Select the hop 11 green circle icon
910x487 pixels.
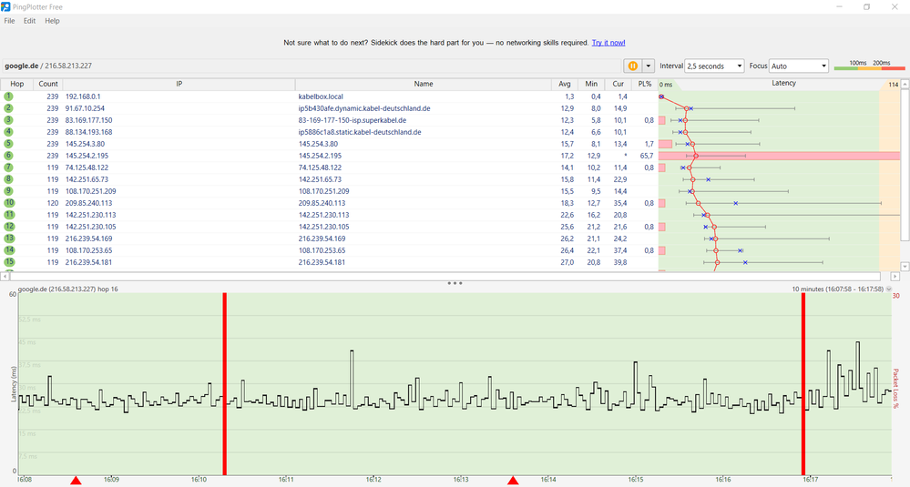(9, 215)
